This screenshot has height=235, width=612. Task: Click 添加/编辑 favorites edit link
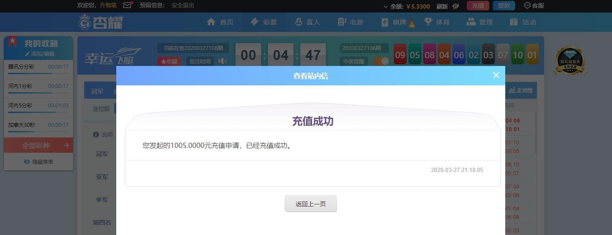(x=39, y=54)
